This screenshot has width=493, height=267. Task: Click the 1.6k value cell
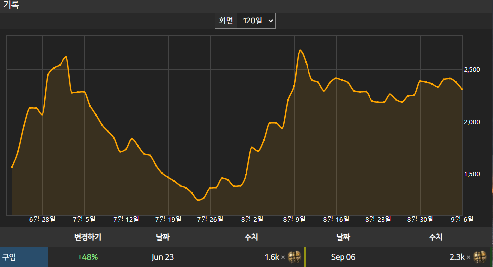click(272, 257)
